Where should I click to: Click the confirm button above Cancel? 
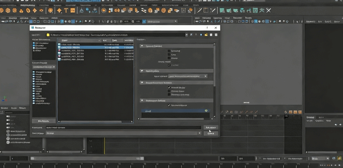click(x=211, y=128)
